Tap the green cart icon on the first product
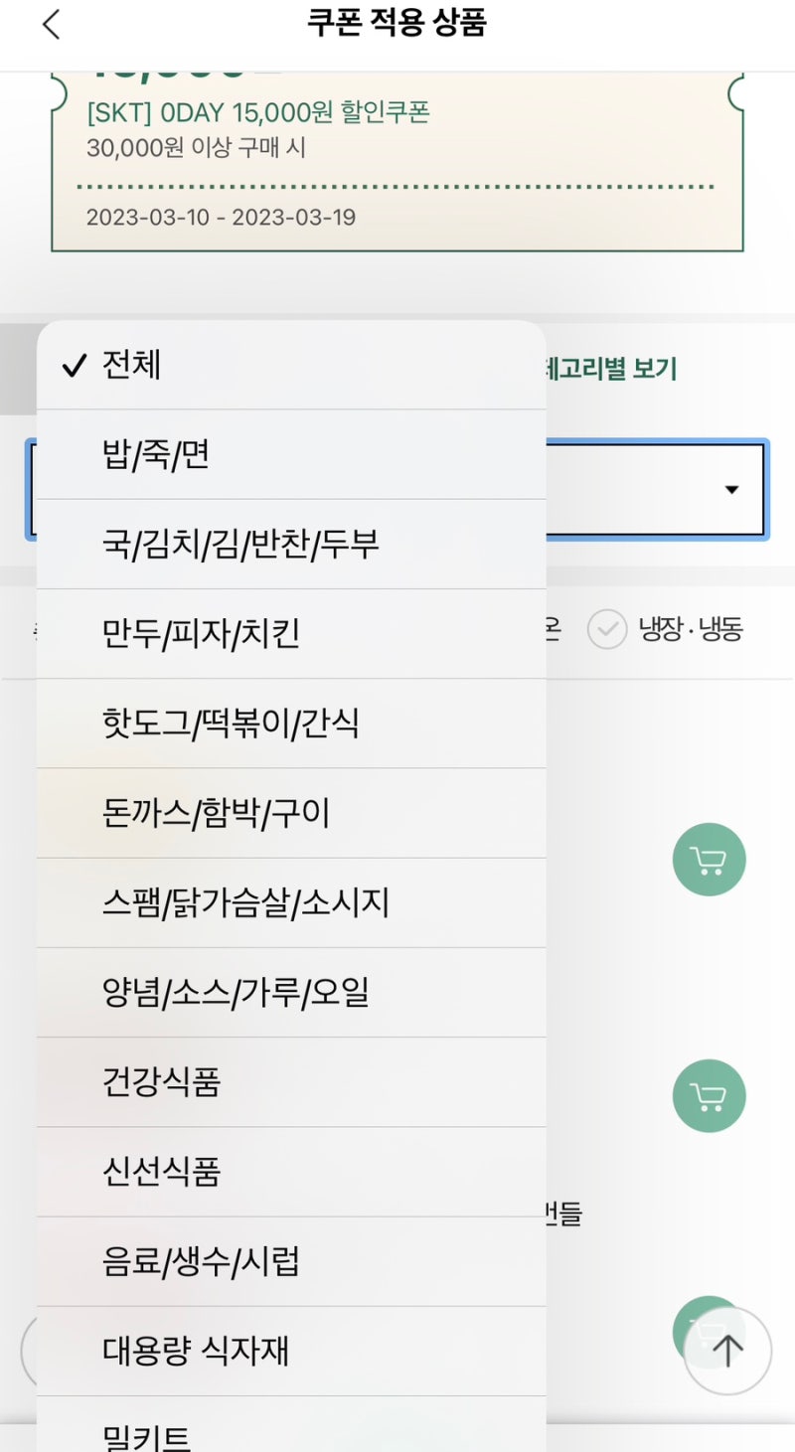This screenshot has height=1452, width=795. pyautogui.click(x=709, y=859)
